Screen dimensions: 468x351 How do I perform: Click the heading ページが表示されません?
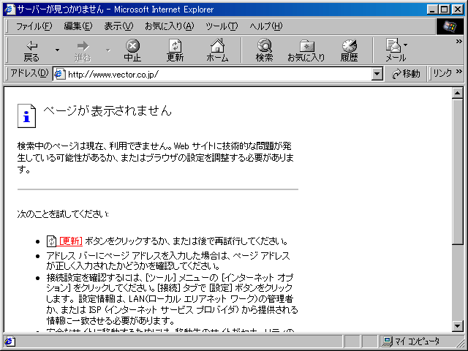tap(107, 110)
